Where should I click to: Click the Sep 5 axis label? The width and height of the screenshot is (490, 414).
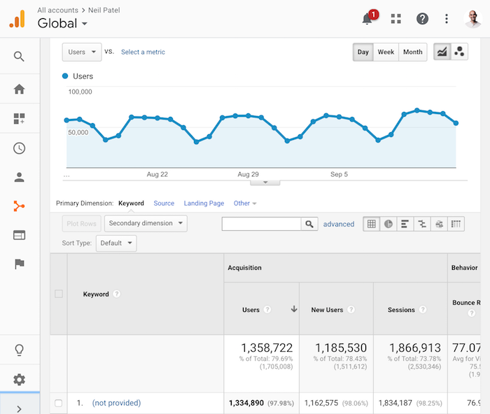click(x=339, y=174)
